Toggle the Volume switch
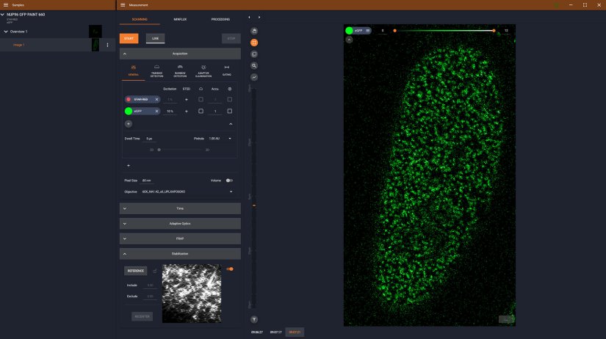This screenshot has width=606, height=339. point(229,181)
